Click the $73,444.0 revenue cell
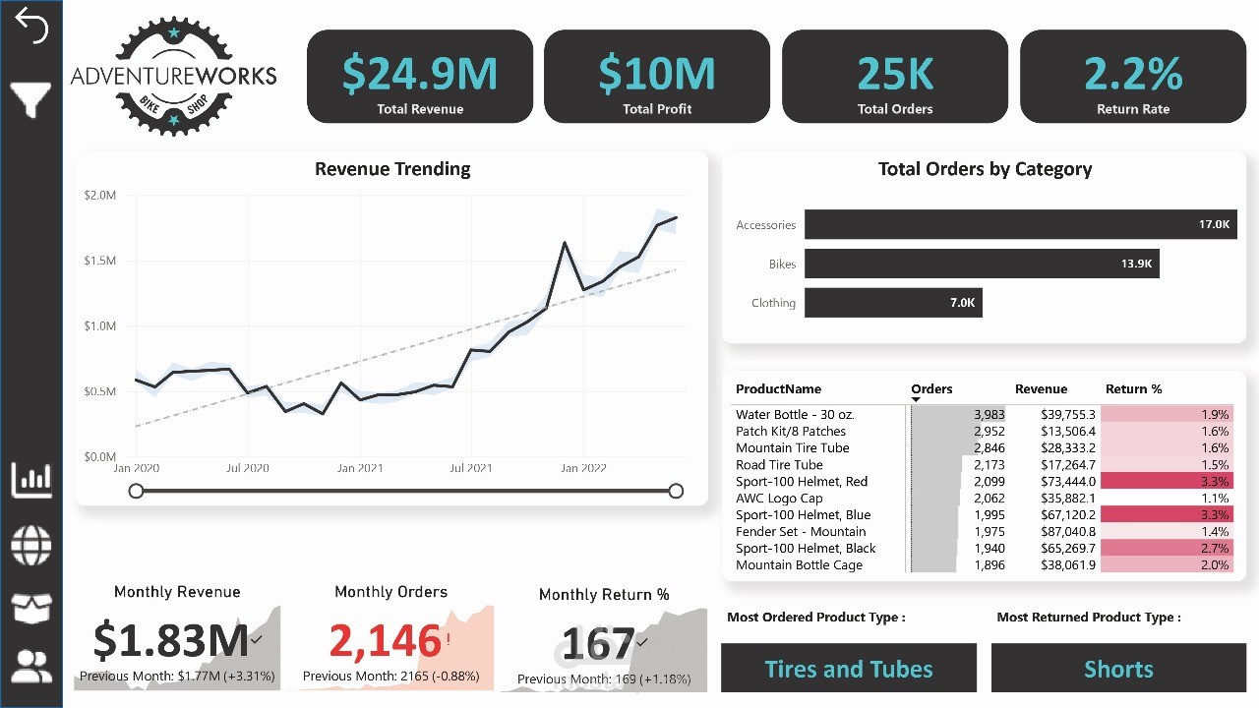This screenshot has width=1259, height=708. point(1067,481)
